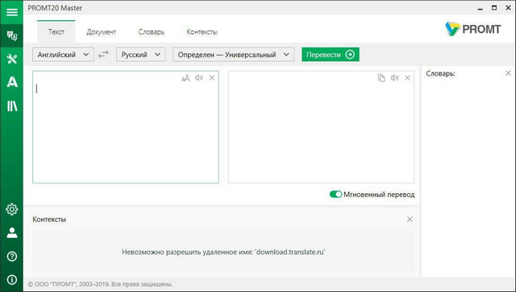Minimize the PROMT20 Master window
516x292 pixels.
tap(481, 8)
